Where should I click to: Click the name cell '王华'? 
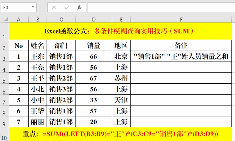point(38,111)
